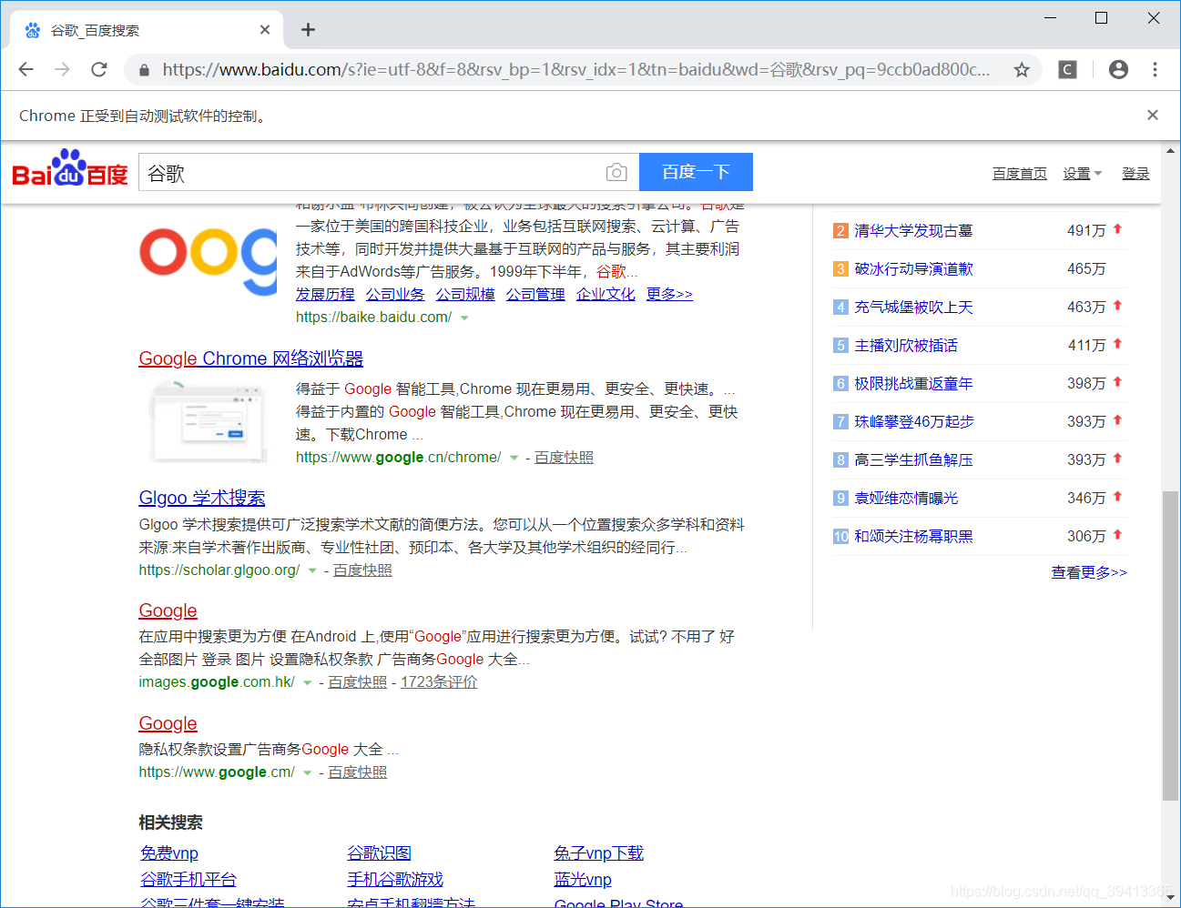Screen dimensions: 1181x908
Task: Open hot topic 和颂关注杨幂职黑
Action: pos(913,536)
